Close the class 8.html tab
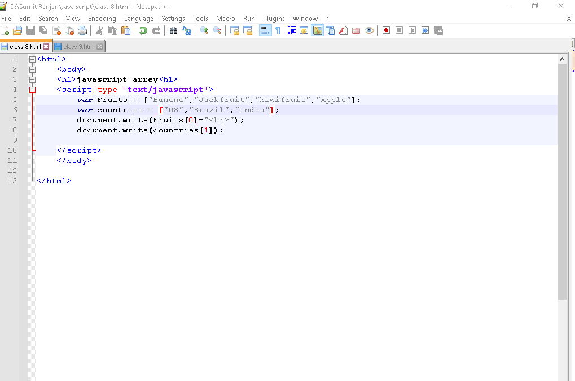 click(46, 47)
